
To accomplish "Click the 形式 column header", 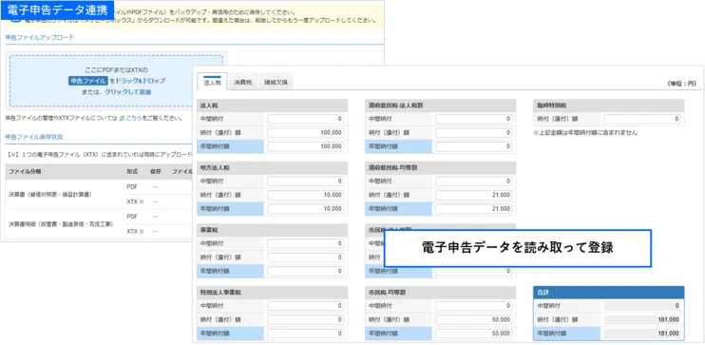I will point(132,171).
